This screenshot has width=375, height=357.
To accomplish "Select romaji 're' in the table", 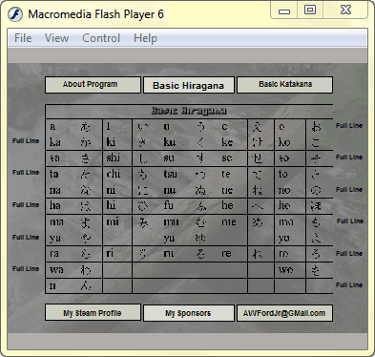I will (x=226, y=254).
